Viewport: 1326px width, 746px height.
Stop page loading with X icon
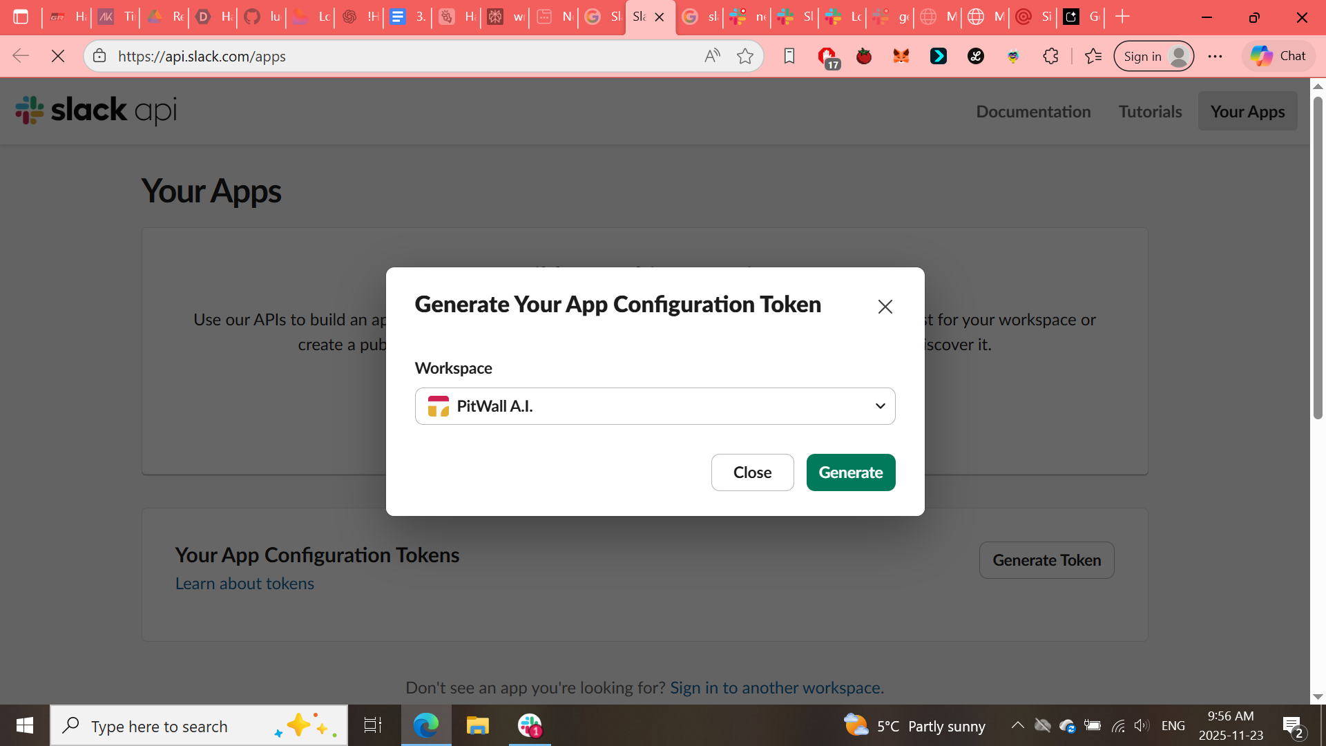coord(58,56)
